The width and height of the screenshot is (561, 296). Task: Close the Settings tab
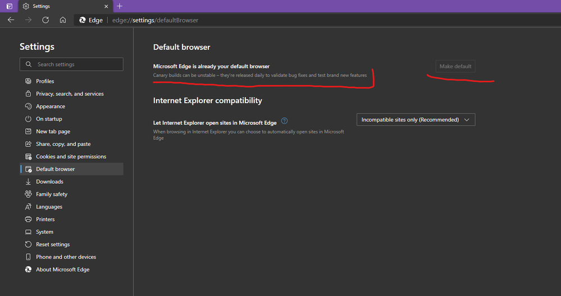(x=106, y=6)
